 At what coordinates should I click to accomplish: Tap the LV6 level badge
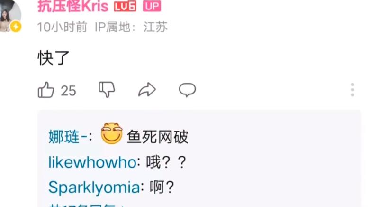[x=125, y=6]
